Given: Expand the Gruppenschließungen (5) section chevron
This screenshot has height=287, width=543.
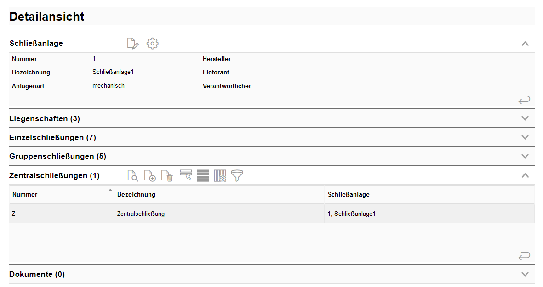Looking at the screenshot, I should coord(525,156).
